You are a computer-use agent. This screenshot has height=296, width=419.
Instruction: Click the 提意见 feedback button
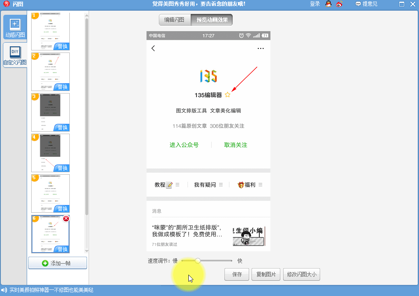tap(366, 4)
